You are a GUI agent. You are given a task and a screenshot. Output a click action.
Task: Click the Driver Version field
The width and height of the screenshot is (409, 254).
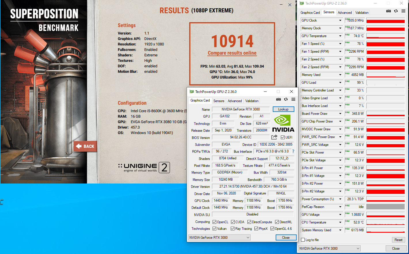tap(253, 186)
